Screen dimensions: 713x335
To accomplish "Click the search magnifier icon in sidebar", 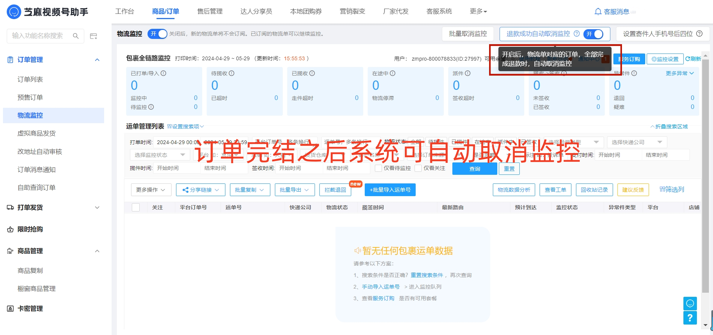I will pos(76,36).
